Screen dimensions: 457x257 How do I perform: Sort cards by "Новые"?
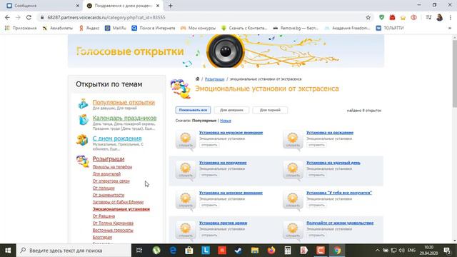pyautogui.click(x=226, y=121)
